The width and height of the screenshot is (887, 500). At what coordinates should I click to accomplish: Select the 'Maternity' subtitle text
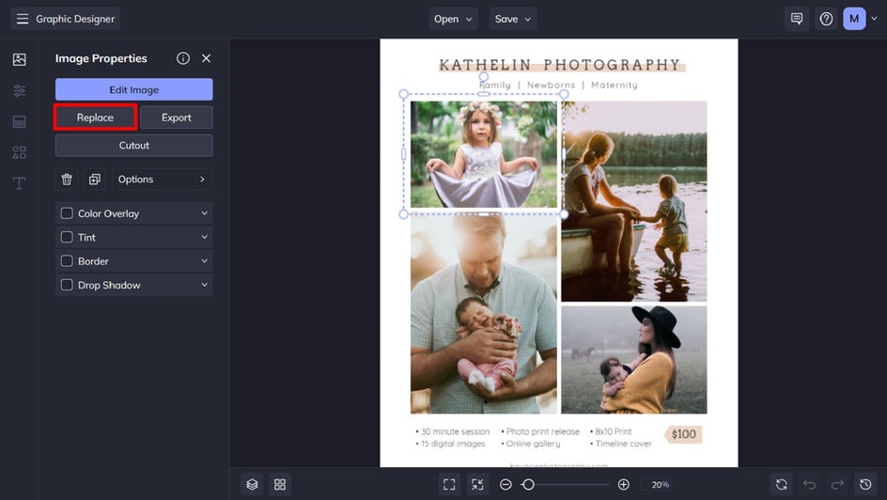click(x=615, y=85)
